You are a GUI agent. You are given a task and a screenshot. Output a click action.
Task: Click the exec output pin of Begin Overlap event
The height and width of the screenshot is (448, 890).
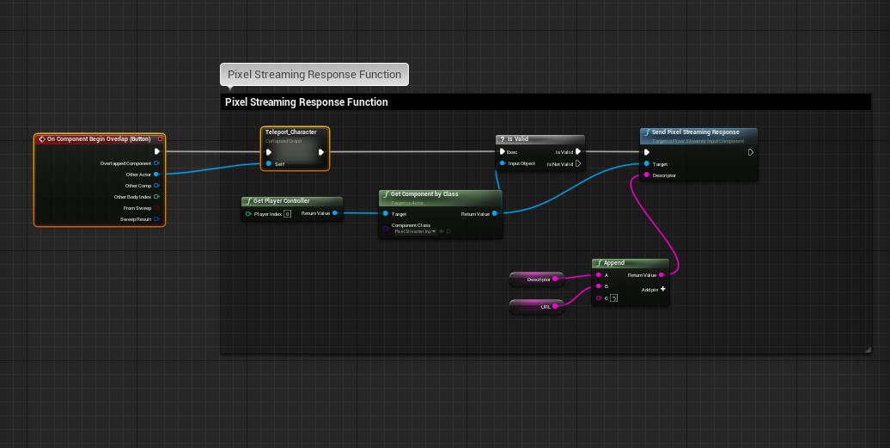(157, 151)
